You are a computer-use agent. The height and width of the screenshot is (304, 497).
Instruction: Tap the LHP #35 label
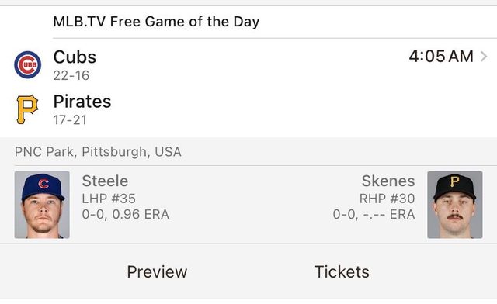(x=109, y=199)
